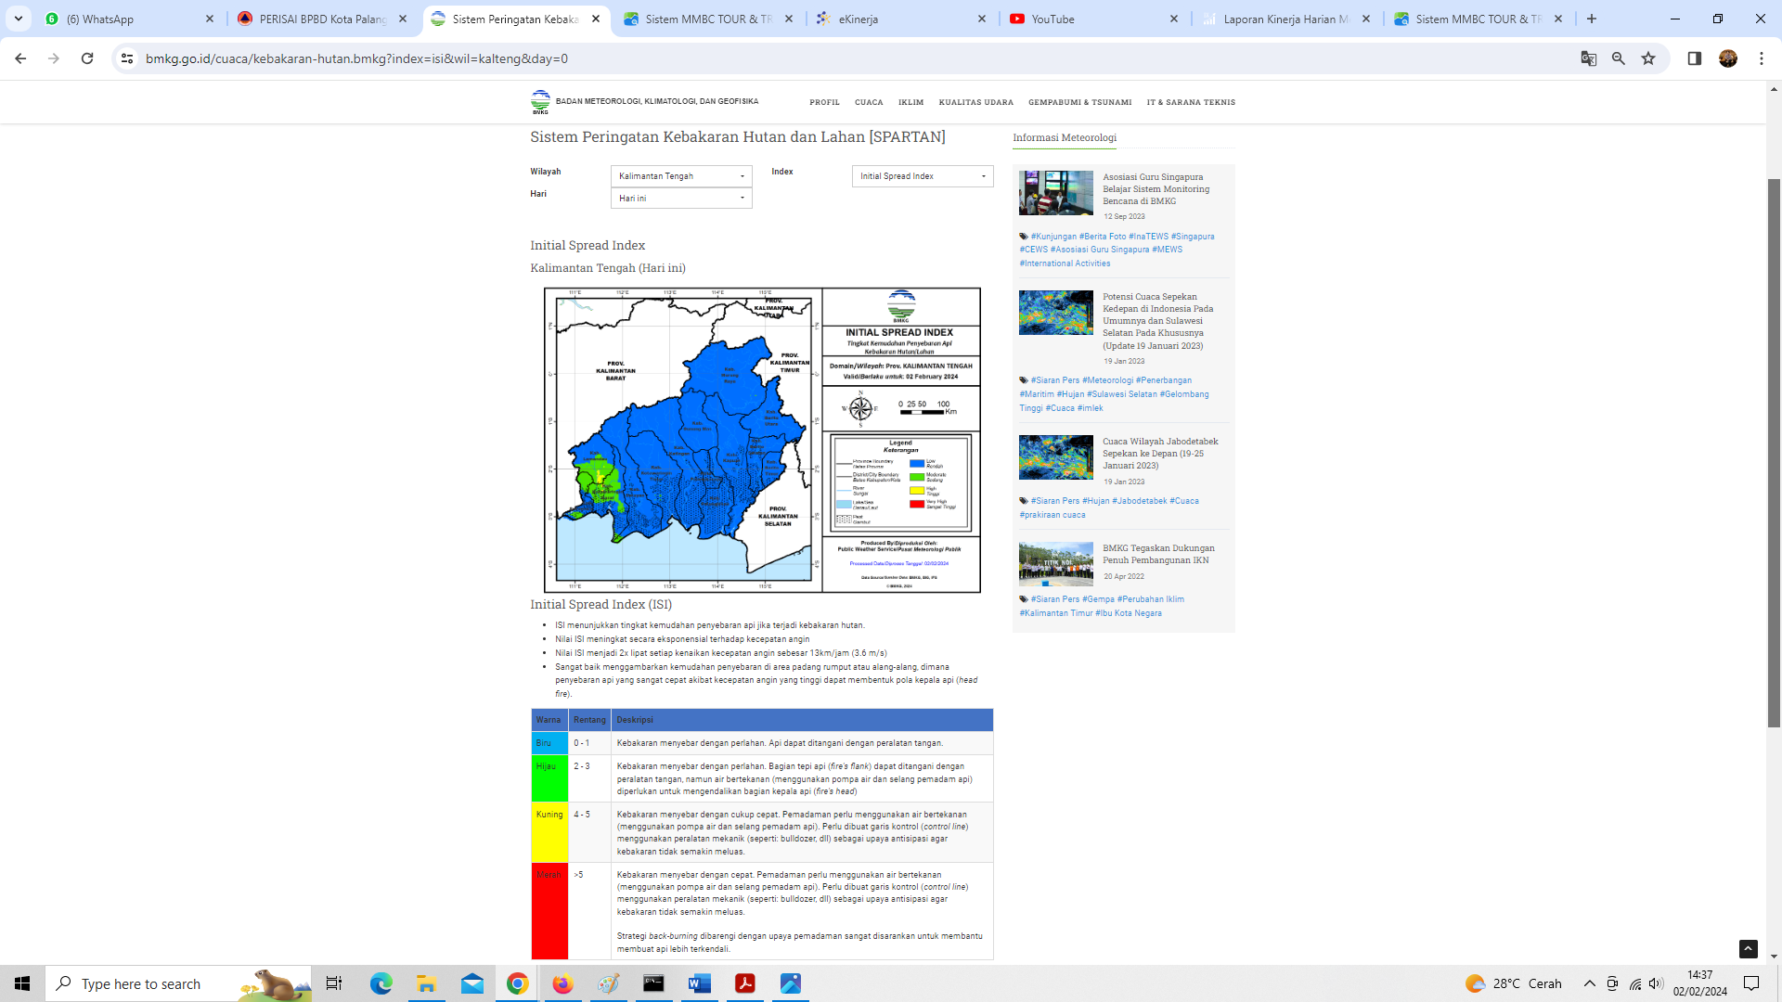Open Mail app from taskbar
The image size is (1782, 1002).
pyautogui.click(x=471, y=983)
